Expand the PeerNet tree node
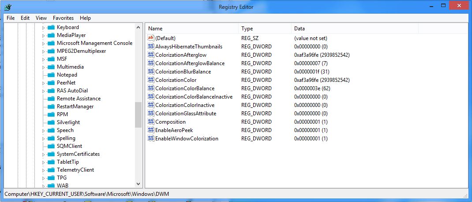Image resolution: width=472 pixels, height=202 pixels. [43, 83]
